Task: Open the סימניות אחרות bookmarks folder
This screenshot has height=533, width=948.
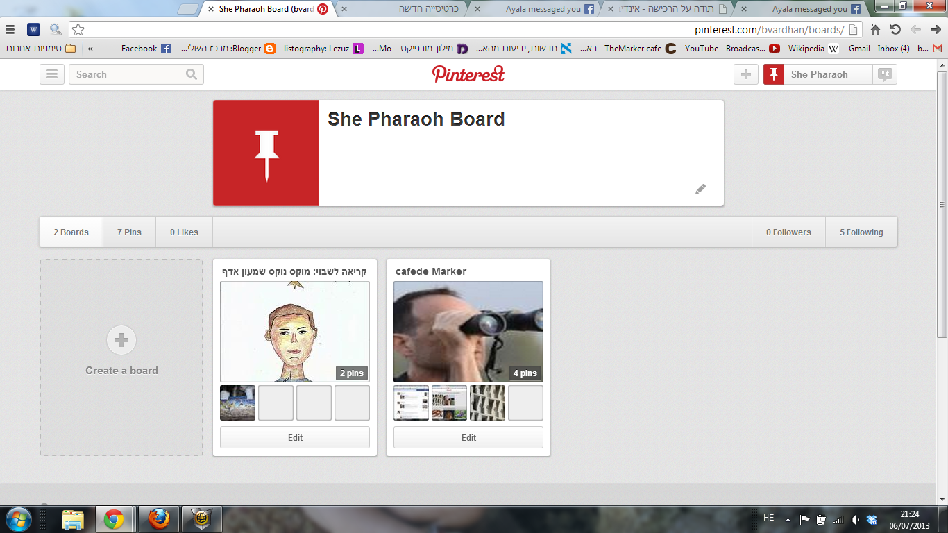Action: click(41, 49)
